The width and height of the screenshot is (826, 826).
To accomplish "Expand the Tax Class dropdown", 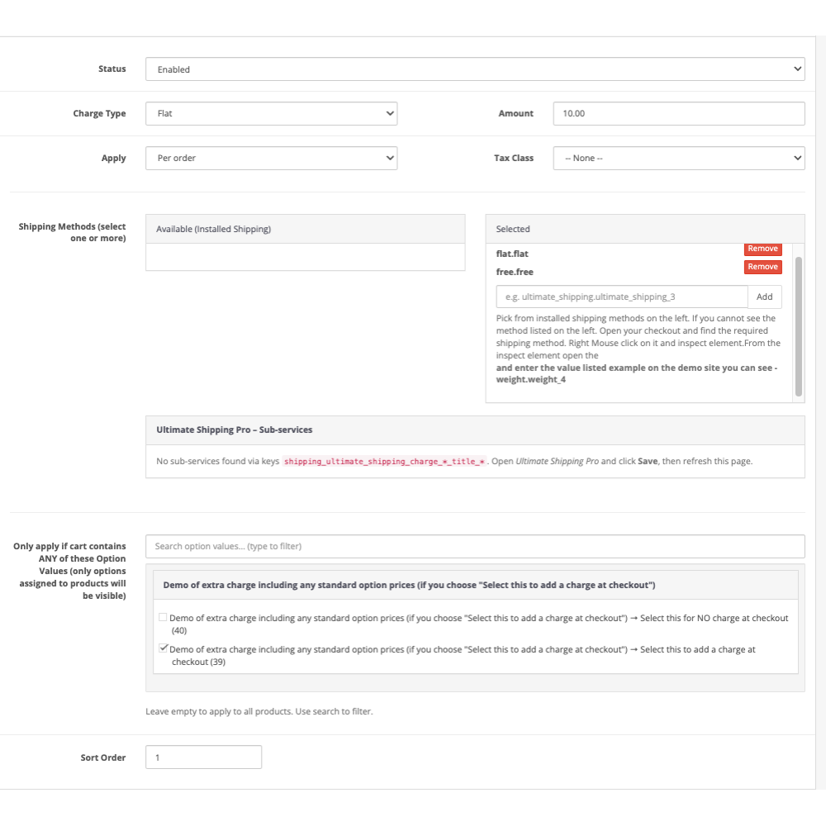I will pos(678,159).
